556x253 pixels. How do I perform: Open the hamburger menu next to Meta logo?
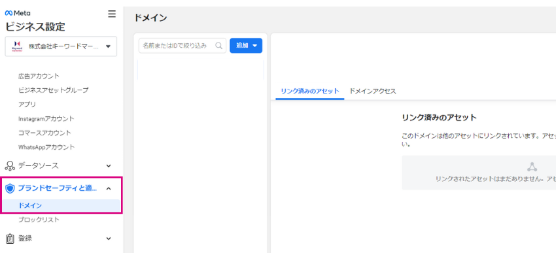[112, 14]
